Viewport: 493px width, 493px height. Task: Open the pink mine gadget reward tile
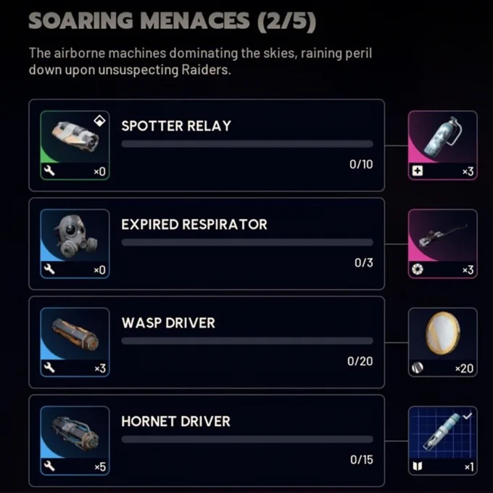pyautogui.click(x=443, y=244)
